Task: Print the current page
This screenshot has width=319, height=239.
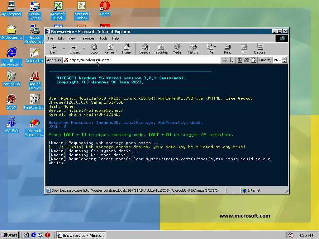Action: [227, 49]
